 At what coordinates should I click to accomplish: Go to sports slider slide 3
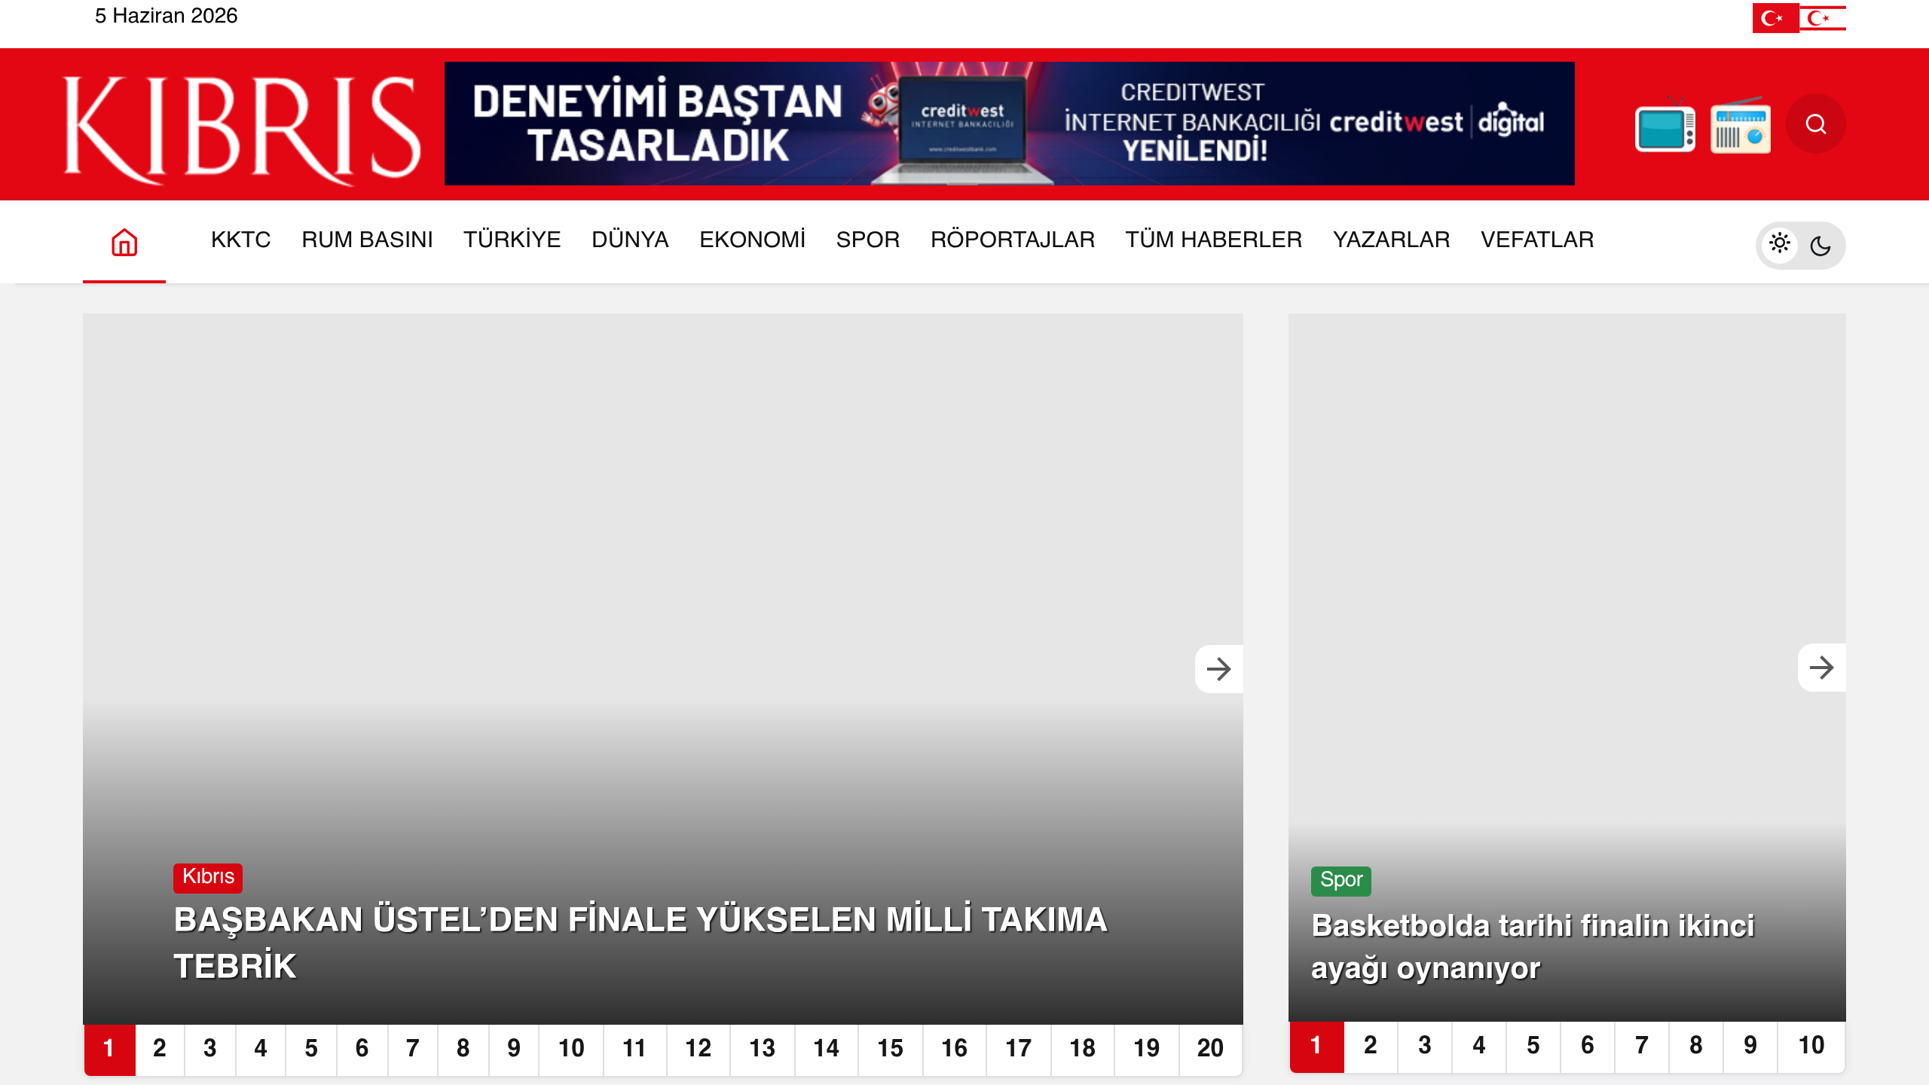click(1425, 1046)
